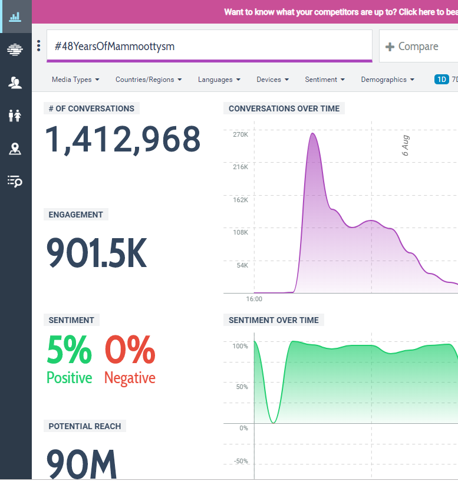Click the 90M potential reach value
Screen dimensions: 458x481
(x=81, y=463)
